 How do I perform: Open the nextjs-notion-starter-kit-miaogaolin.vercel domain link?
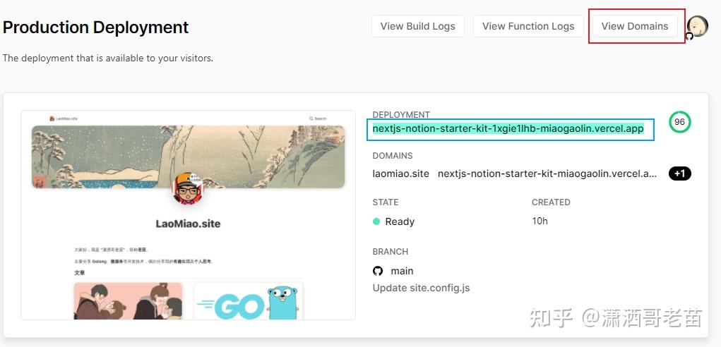click(547, 173)
